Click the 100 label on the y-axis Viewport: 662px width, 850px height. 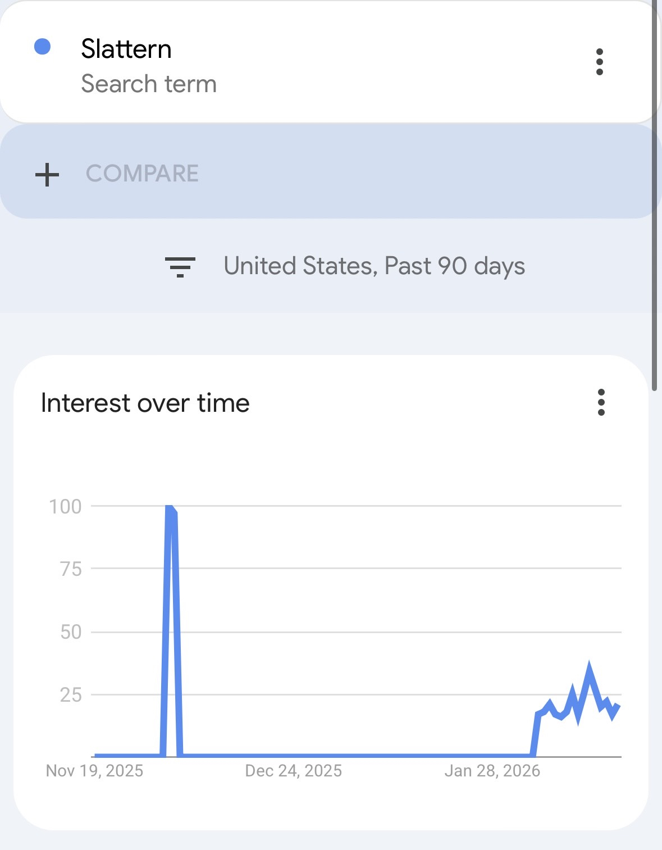[x=66, y=507]
